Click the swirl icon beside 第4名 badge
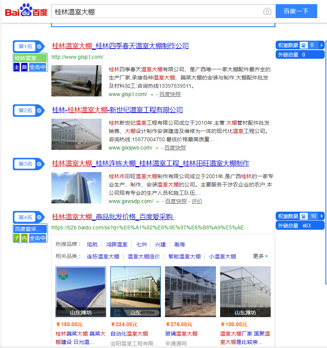 [39, 217]
